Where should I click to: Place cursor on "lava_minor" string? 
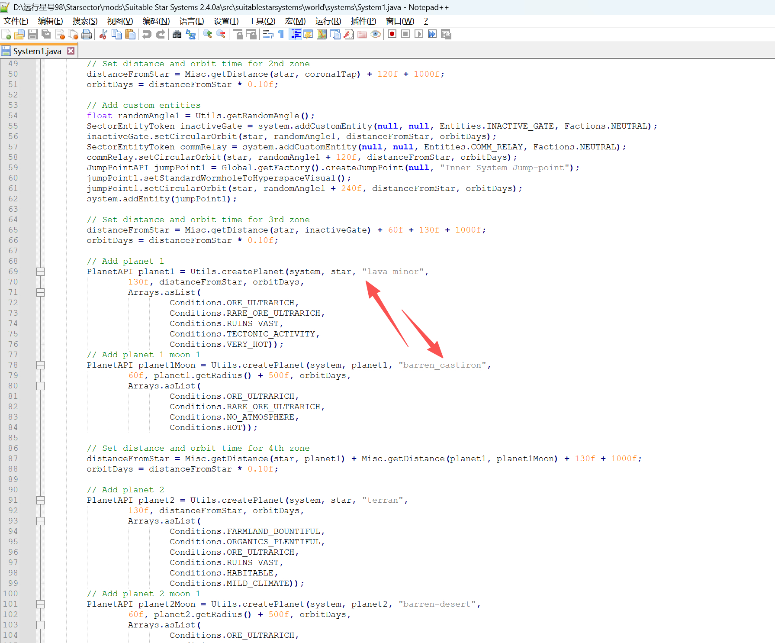(393, 272)
